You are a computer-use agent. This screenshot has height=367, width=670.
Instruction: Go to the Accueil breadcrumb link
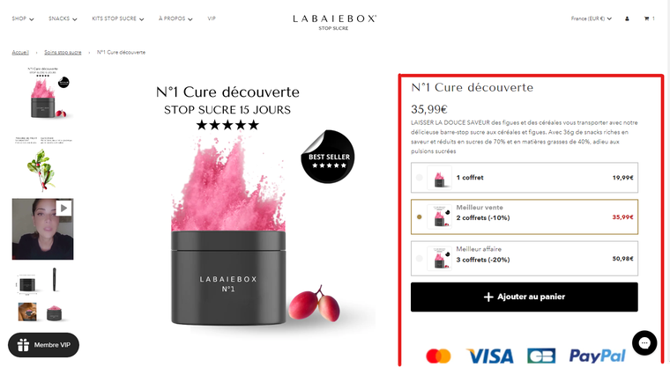click(x=20, y=53)
